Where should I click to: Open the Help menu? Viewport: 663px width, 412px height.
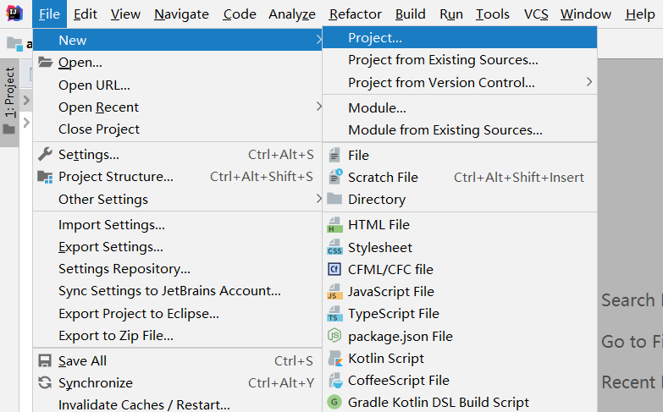tap(640, 14)
